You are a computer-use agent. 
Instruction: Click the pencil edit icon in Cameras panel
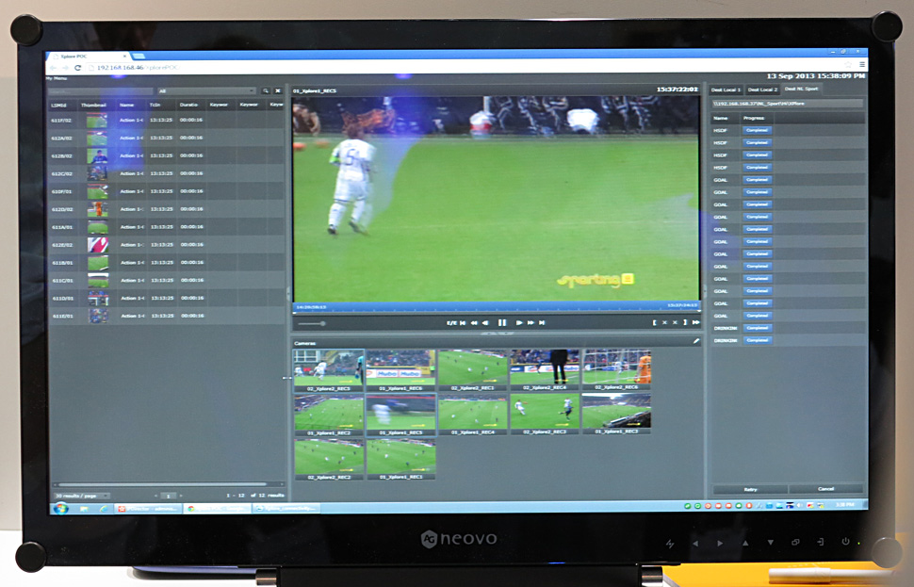click(696, 341)
